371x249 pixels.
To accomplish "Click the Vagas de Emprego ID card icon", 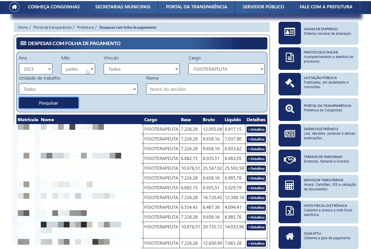I will coord(290,32).
